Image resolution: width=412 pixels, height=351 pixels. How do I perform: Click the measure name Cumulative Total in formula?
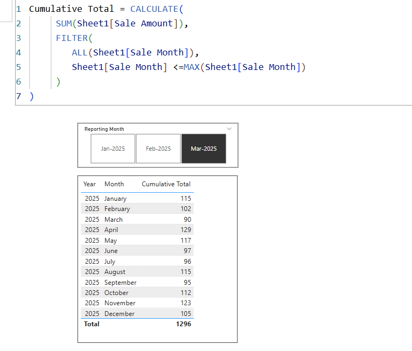pyautogui.click(x=72, y=9)
